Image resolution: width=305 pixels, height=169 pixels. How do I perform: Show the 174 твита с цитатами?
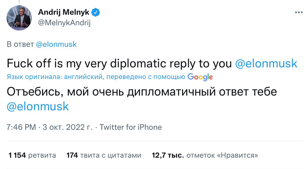tap(104, 155)
